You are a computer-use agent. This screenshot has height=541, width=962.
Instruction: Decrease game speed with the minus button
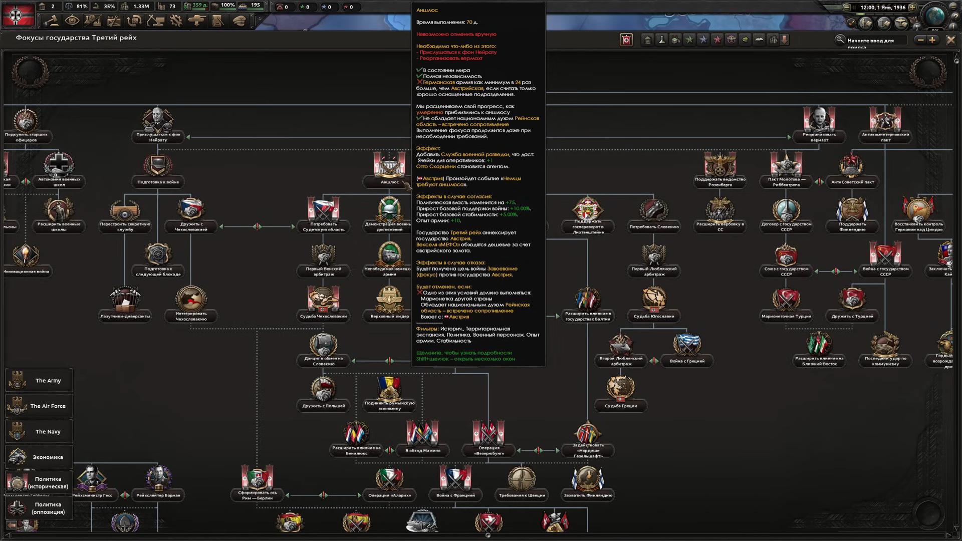(x=846, y=8)
